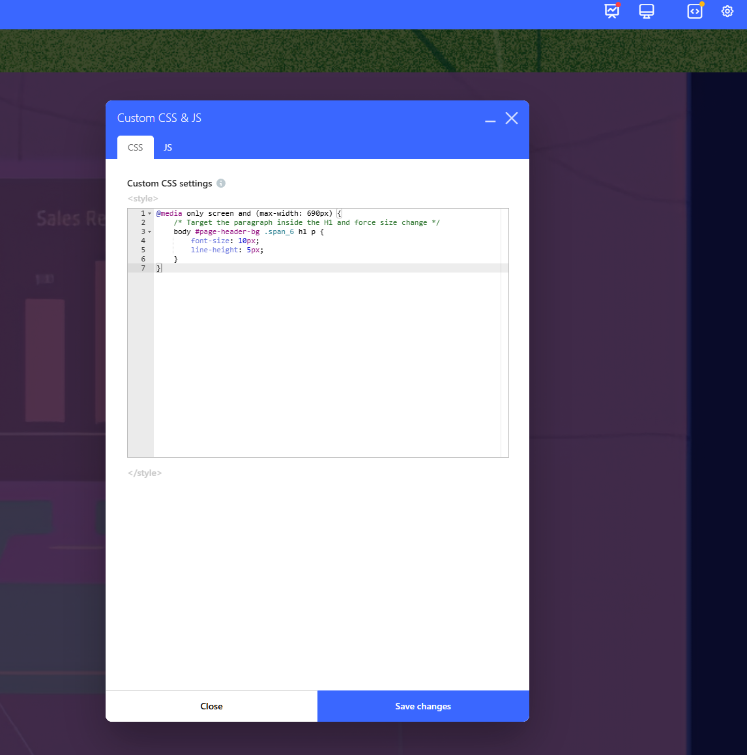The height and width of the screenshot is (755, 747).
Task: Switch to the JS tab
Action: pyautogui.click(x=168, y=147)
